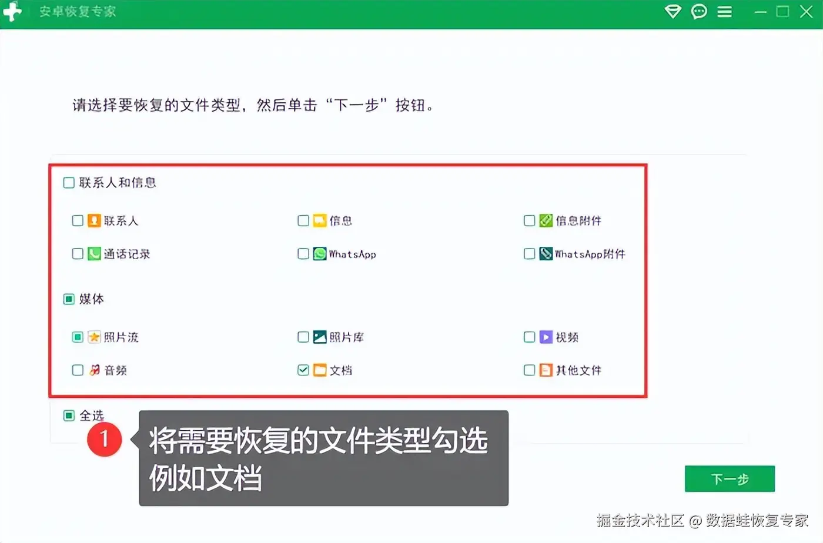This screenshot has height=543, width=823.
Task: Check the 信息附件 checkbox
Action: coord(529,220)
